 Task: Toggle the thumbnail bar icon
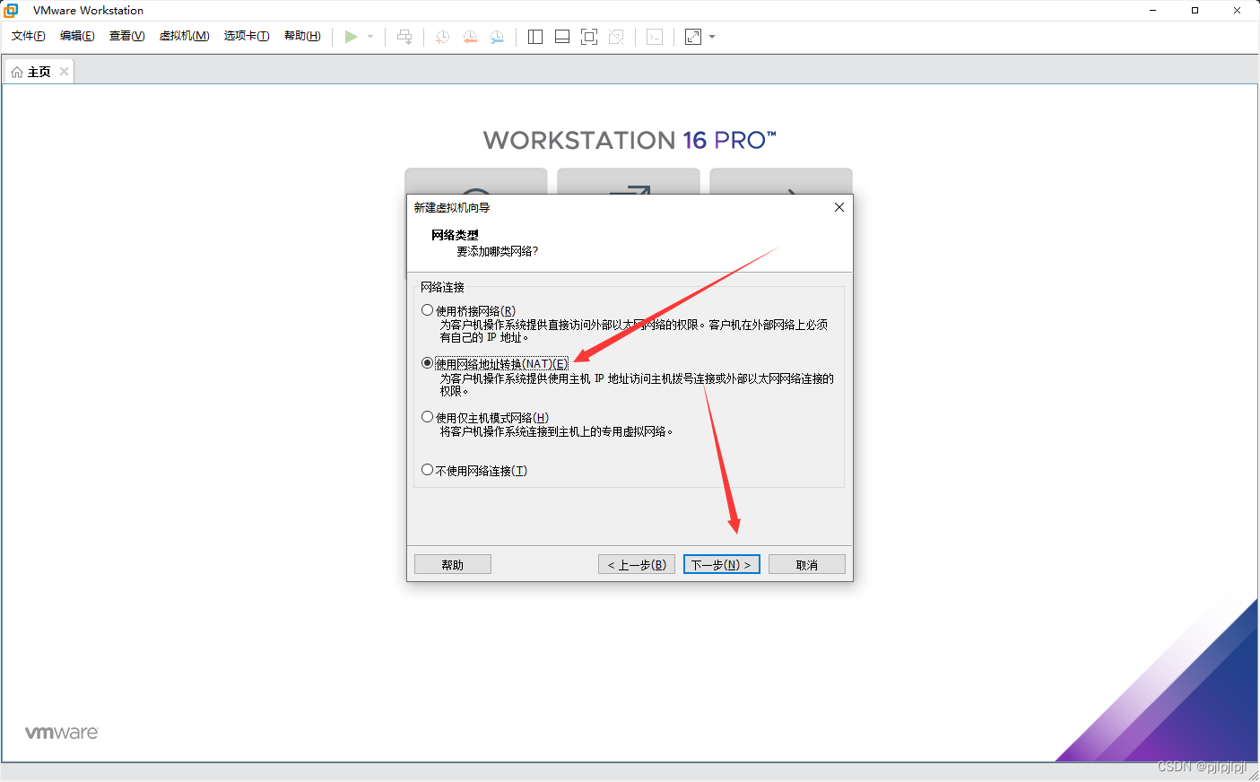pos(562,37)
